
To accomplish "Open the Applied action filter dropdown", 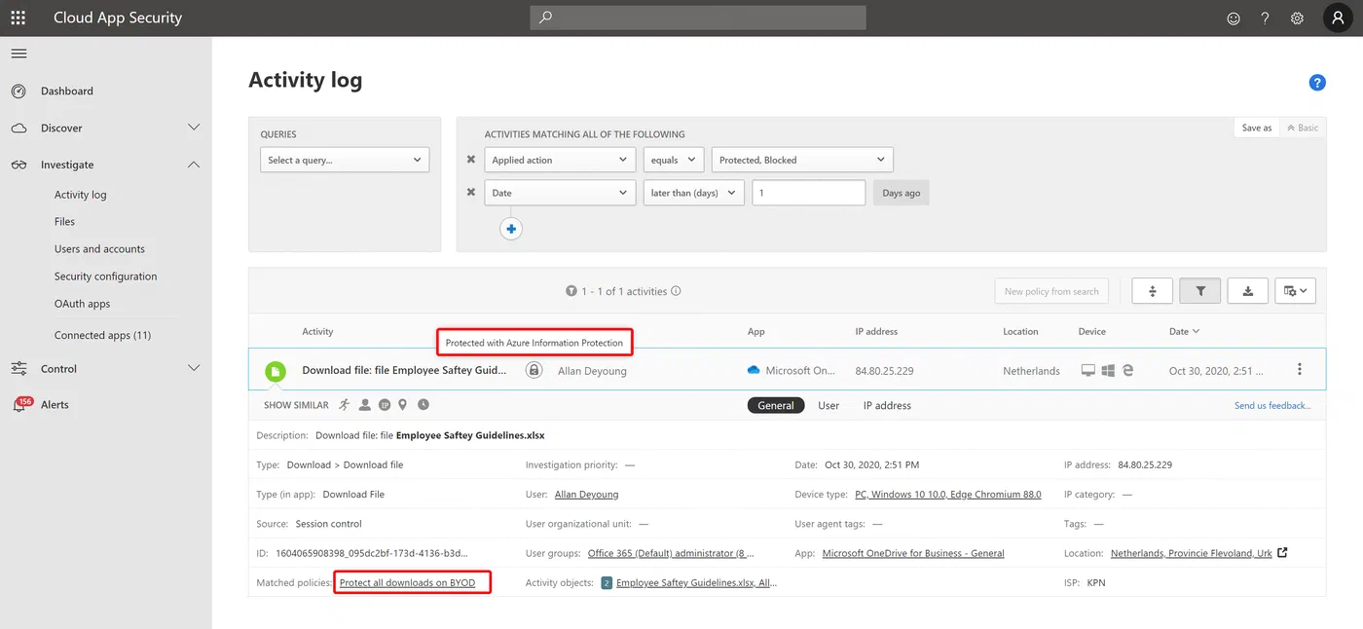I will [x=560, y=160].
